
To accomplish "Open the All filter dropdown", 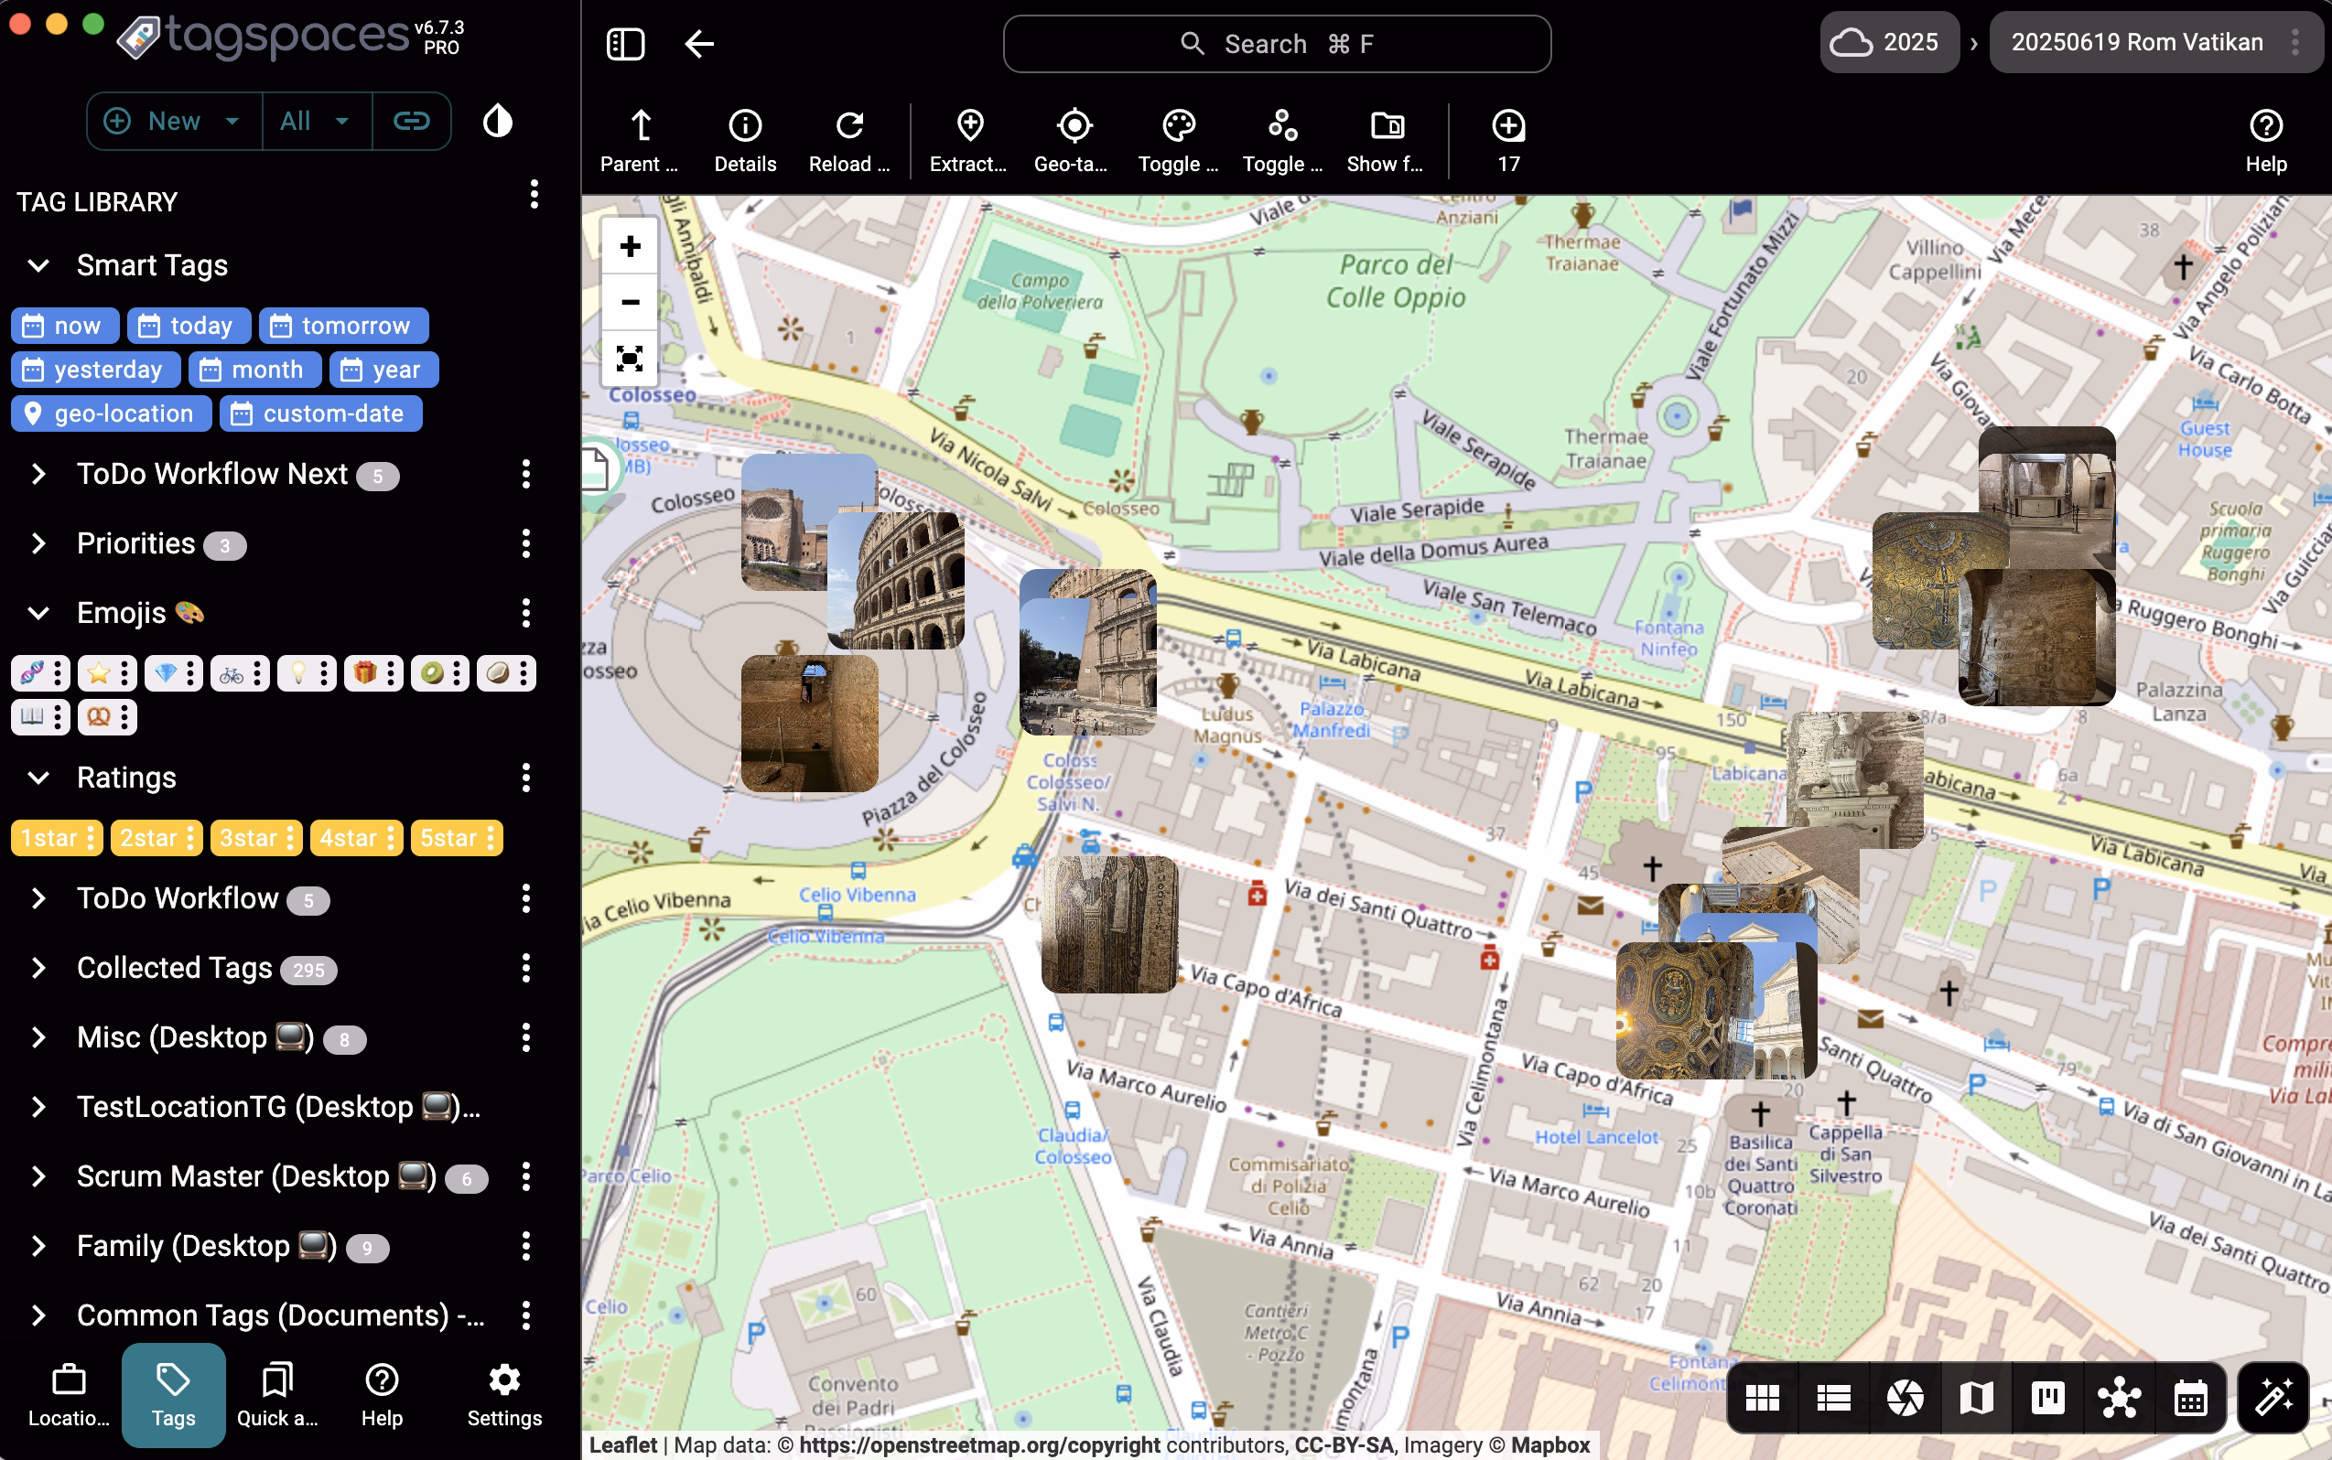I will click(316, 121).
